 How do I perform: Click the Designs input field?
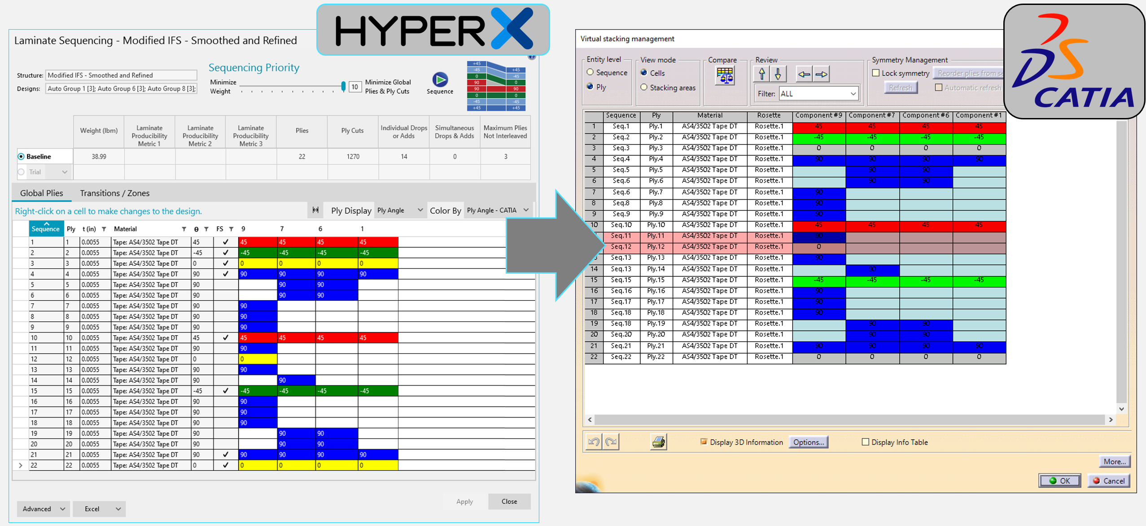121,88
